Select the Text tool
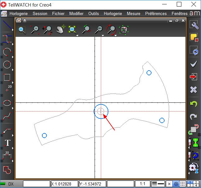 7,143
